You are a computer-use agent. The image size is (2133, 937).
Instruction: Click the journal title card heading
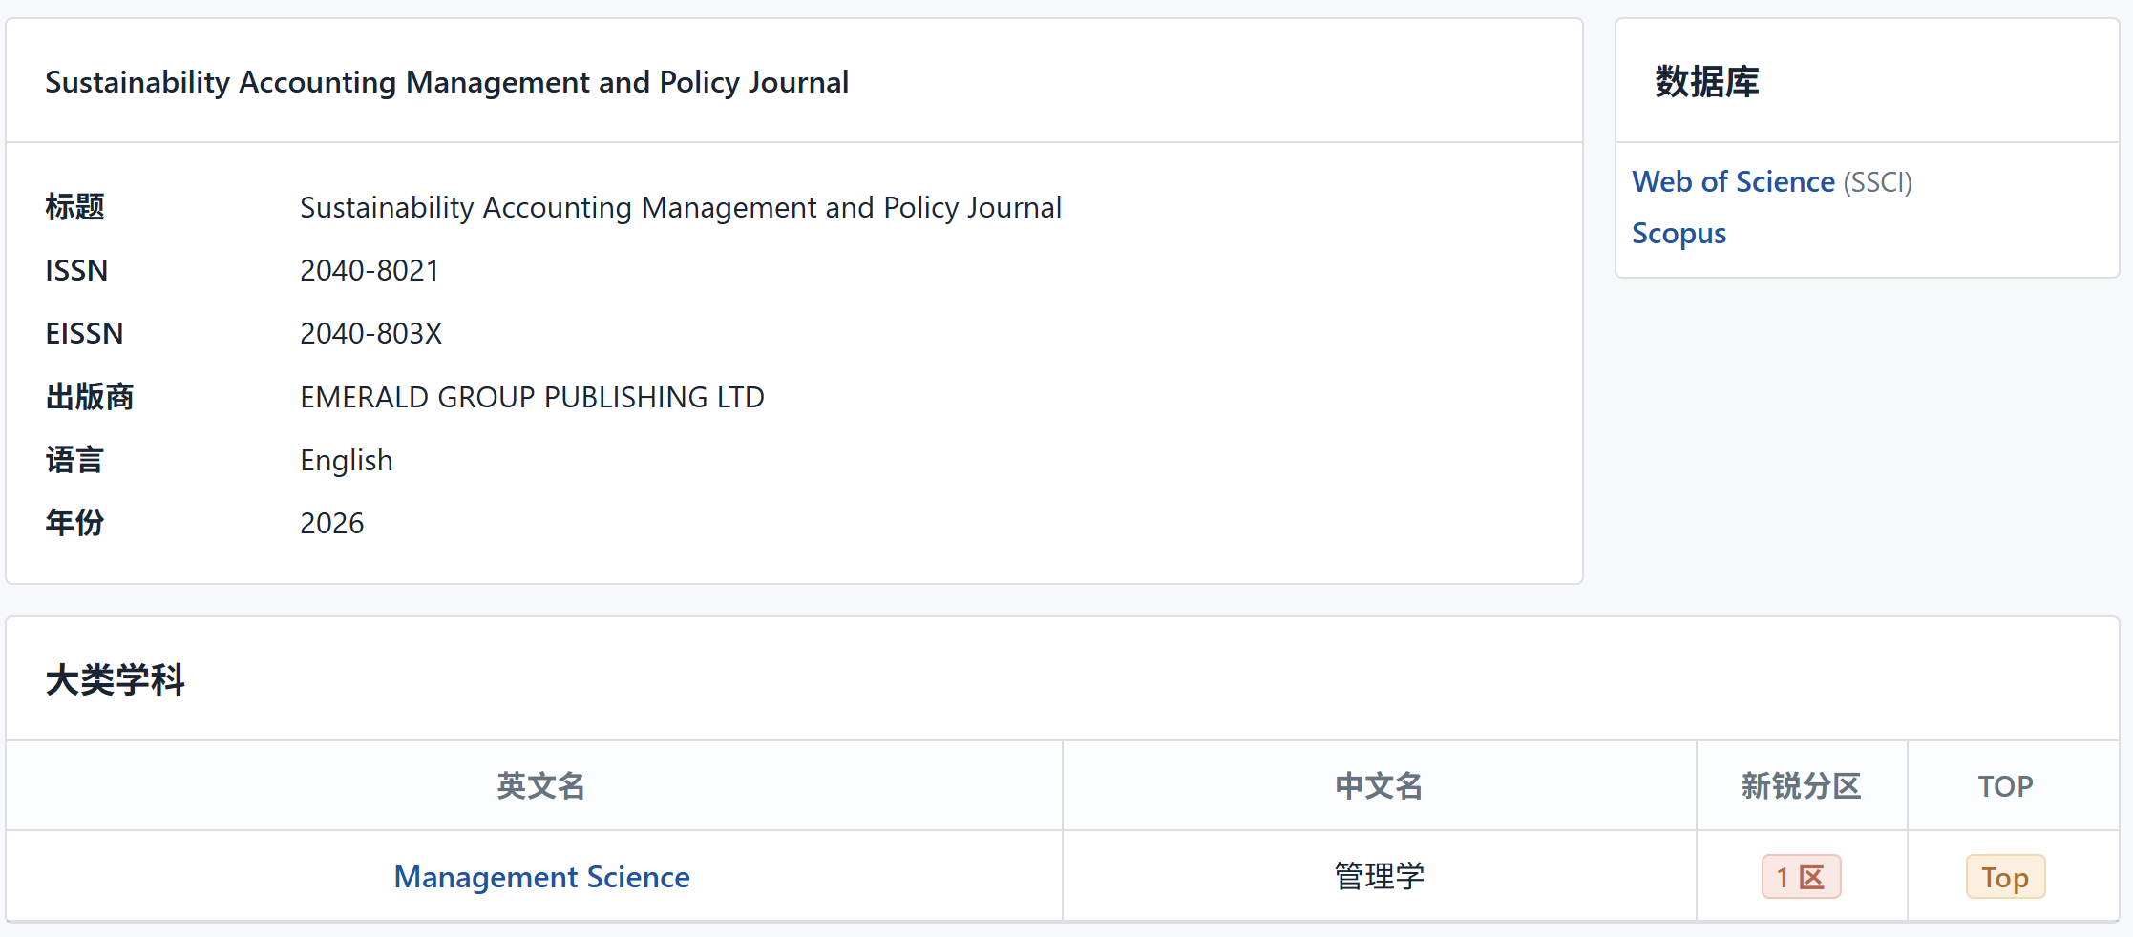[x=447, y=83]
